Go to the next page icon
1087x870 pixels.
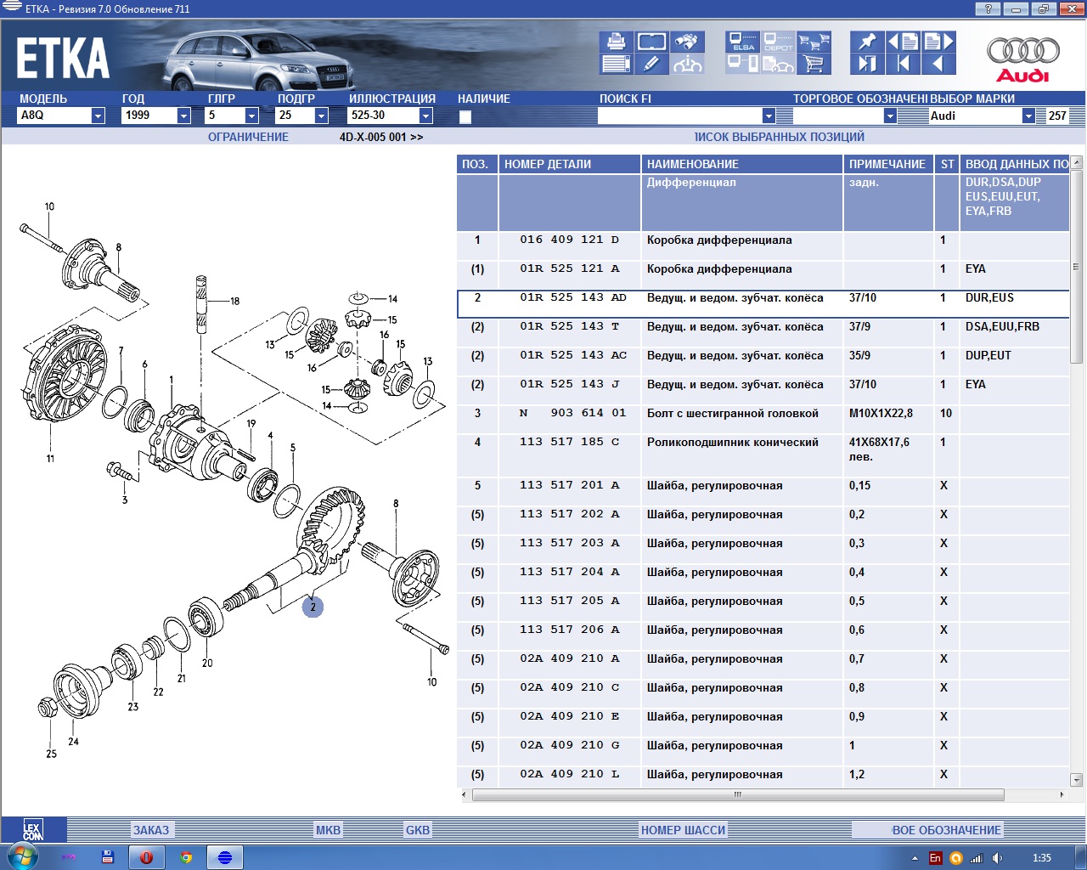tap(939, 42)
